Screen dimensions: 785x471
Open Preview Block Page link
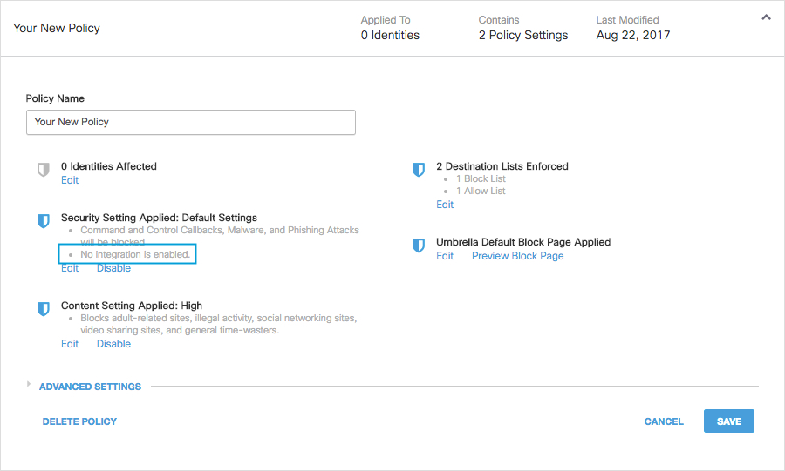pyautogui.click(x=517, y=256)
